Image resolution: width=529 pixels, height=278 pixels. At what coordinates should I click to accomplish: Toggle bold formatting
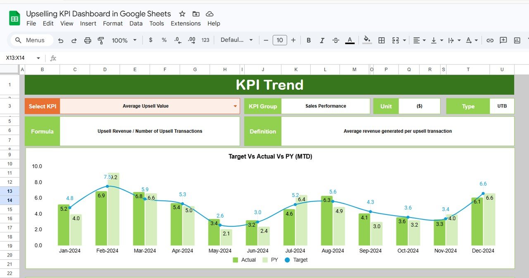308,40
